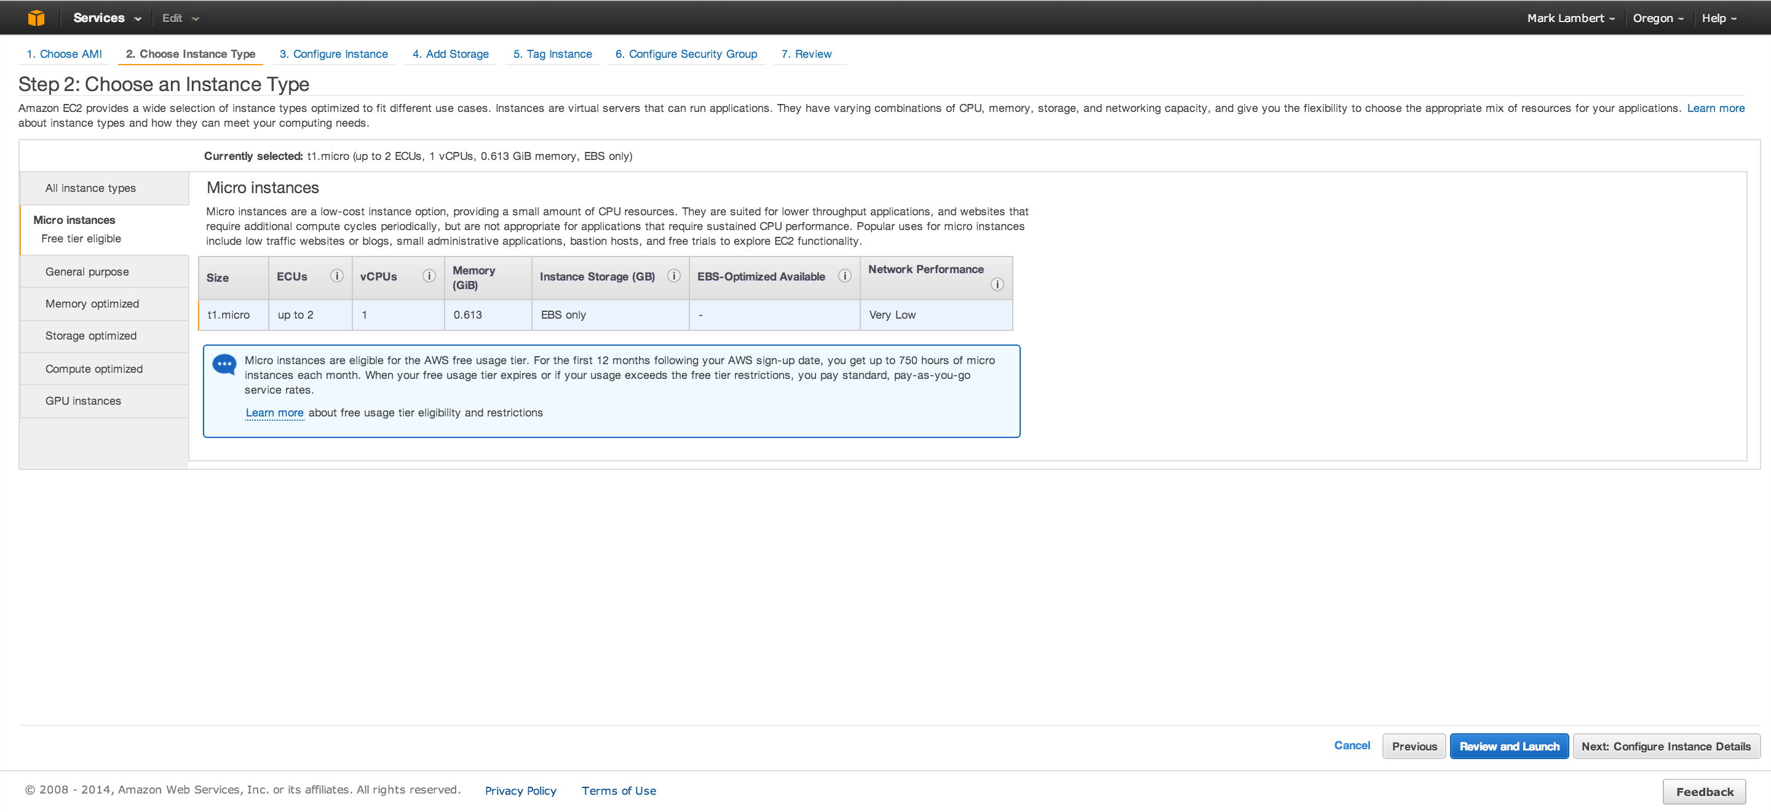Viewport: 1771px width, 812px height.
Task: Select the General purpose instance category
Action: click(87, 271)
